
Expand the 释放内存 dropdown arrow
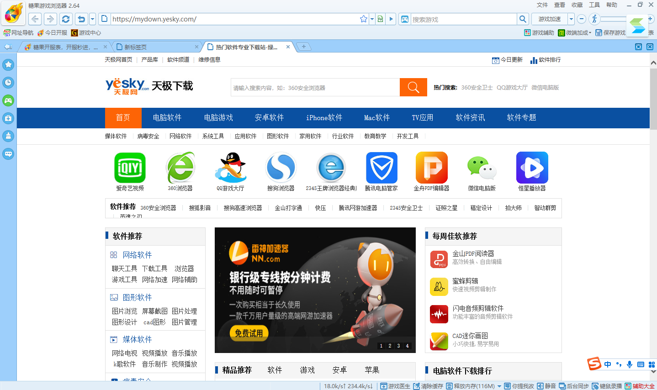coord(499,386)
